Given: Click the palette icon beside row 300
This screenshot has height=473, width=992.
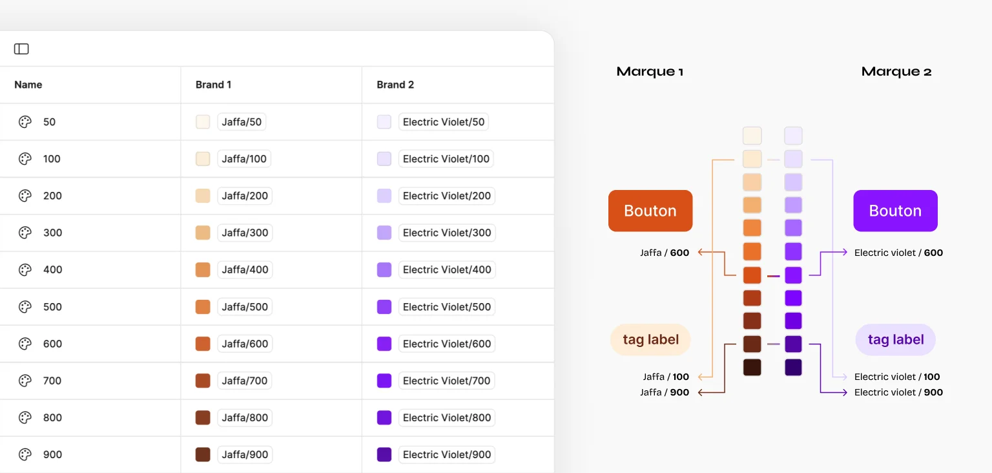Looking at the screenshot, I should click(25, 233).
